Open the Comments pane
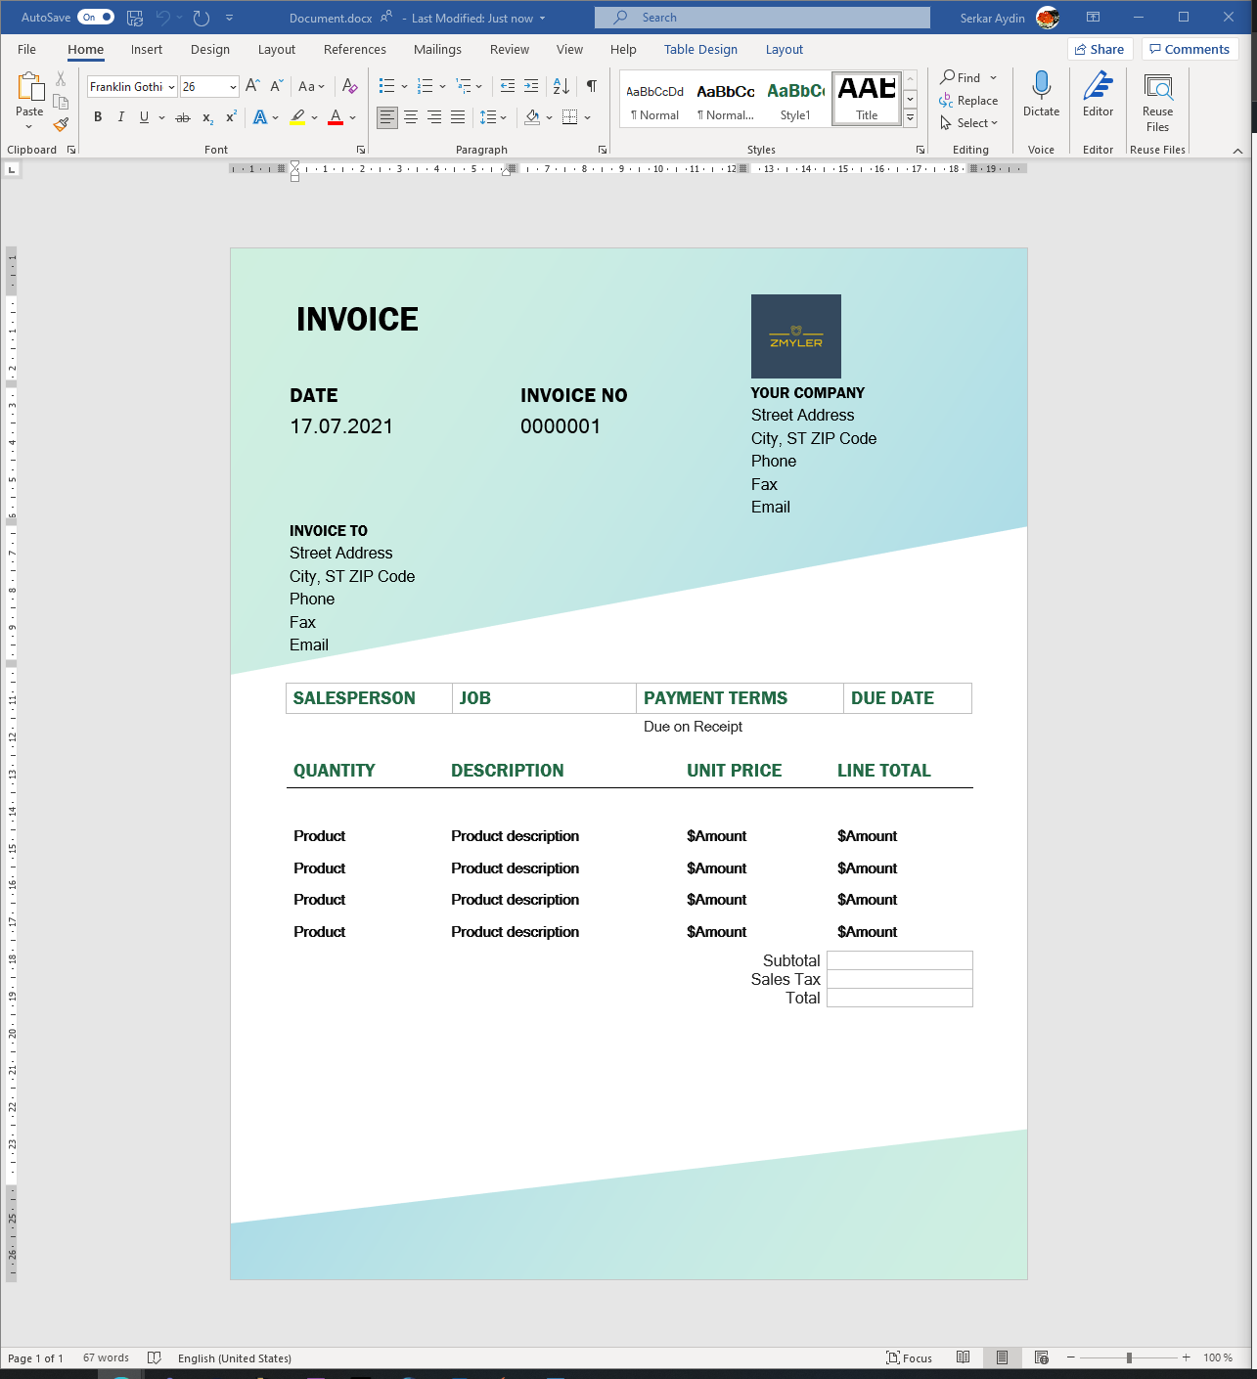1257x1379 pixels. 1189,48
